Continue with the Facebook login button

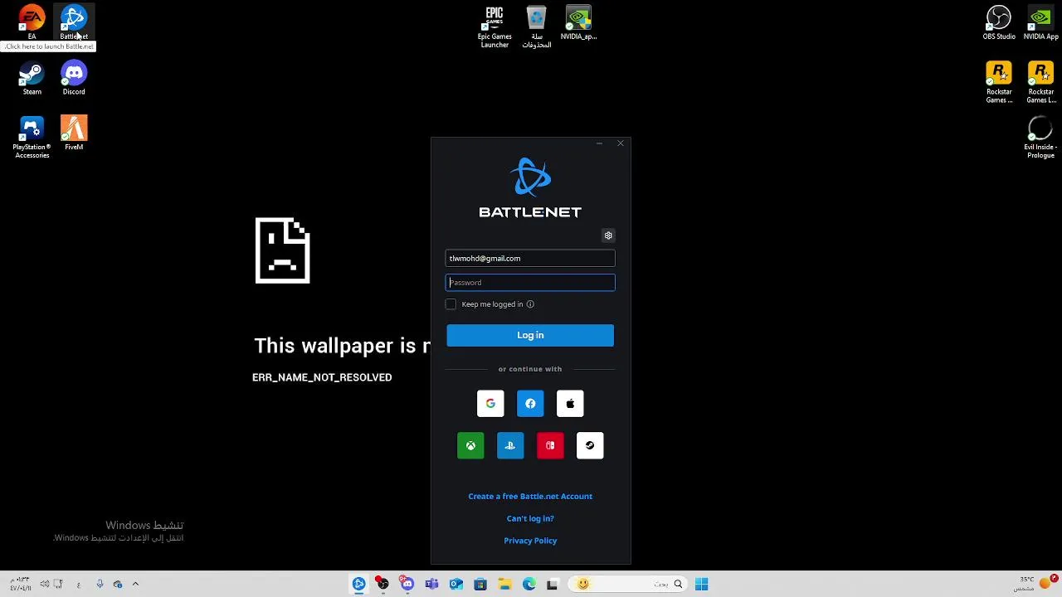coord(530,404)
